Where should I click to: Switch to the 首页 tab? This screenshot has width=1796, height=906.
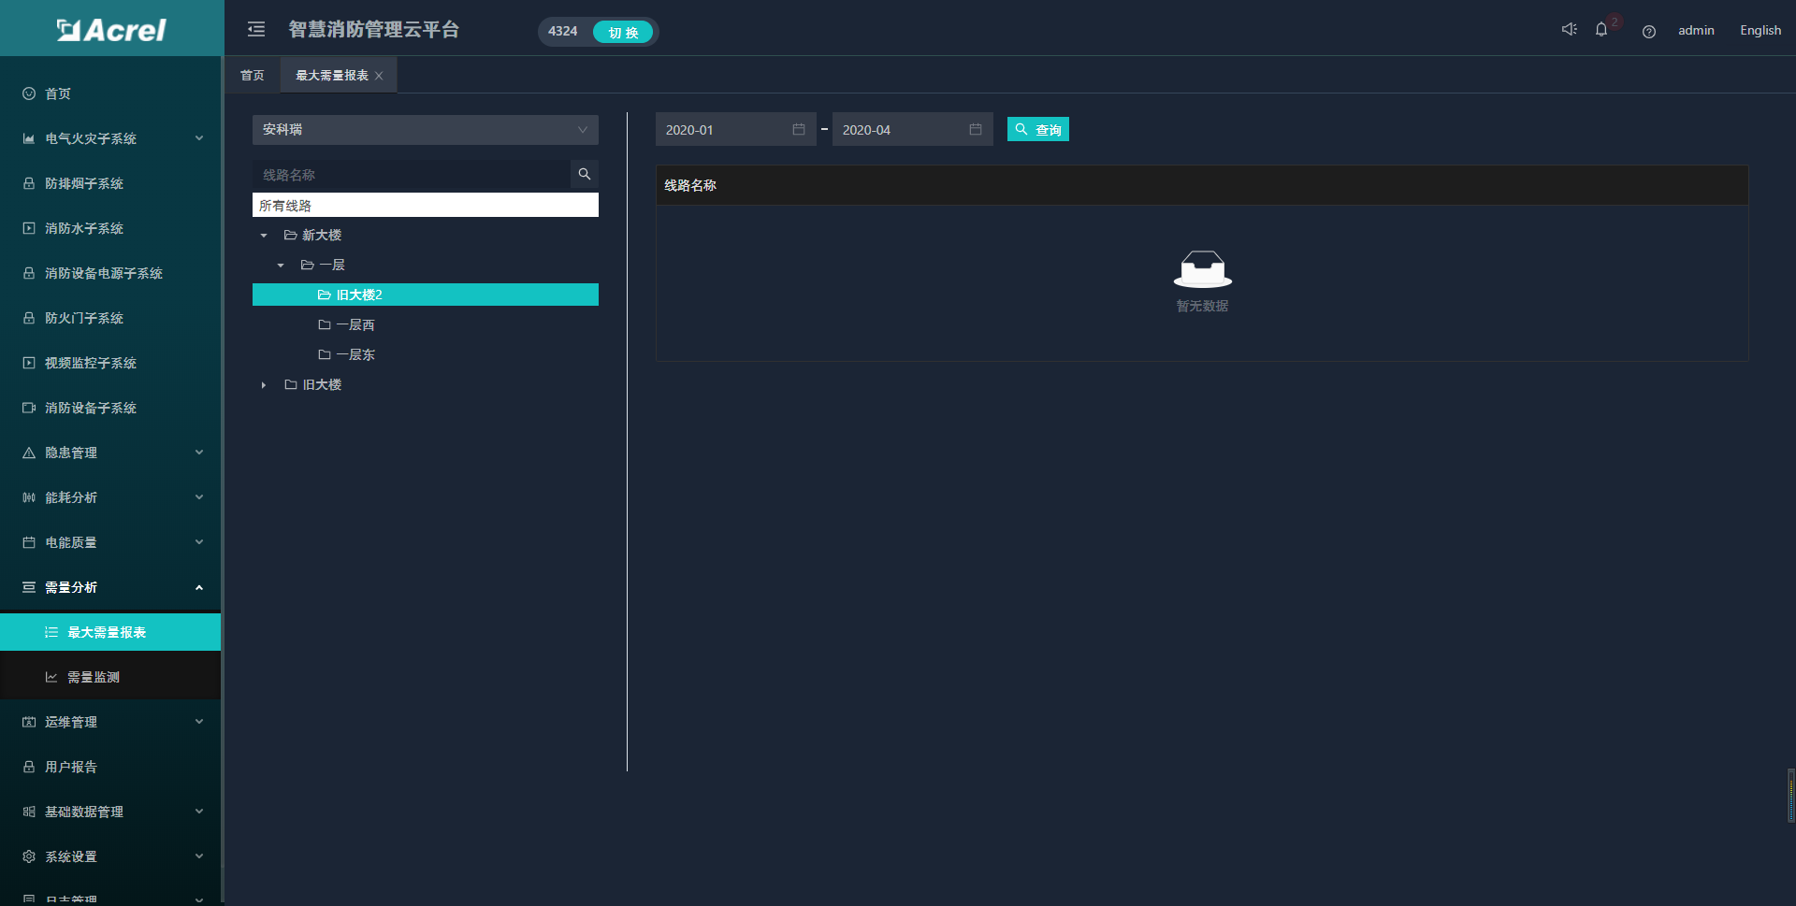253,75
